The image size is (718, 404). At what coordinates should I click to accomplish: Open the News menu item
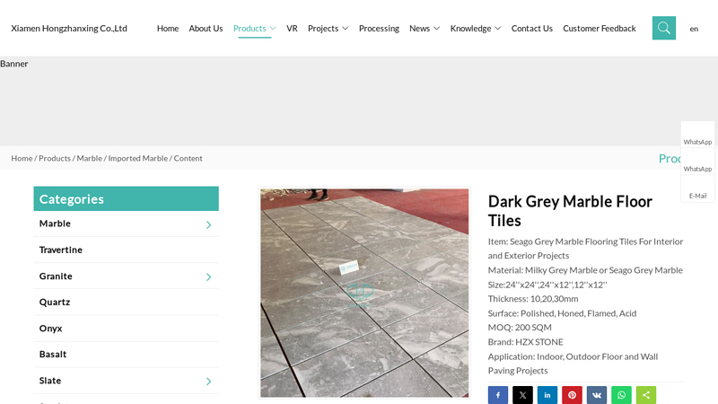point(419,29)
